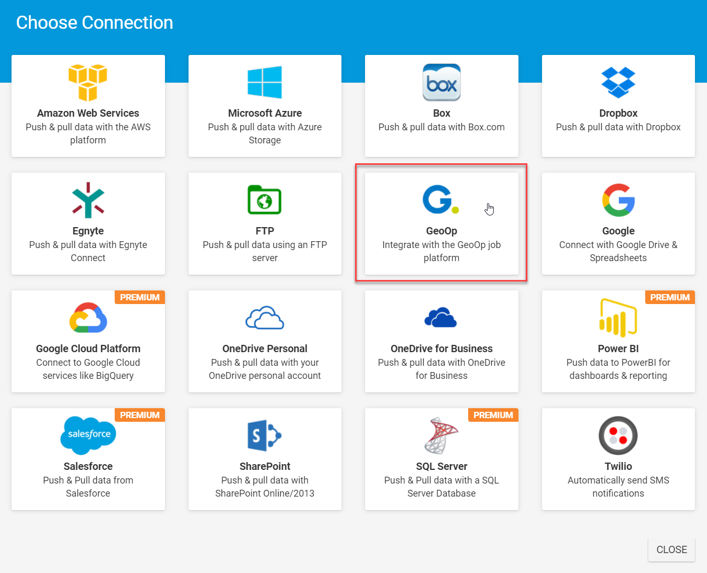
Task: Click the SharePoint title text
Action: [264, 466]
